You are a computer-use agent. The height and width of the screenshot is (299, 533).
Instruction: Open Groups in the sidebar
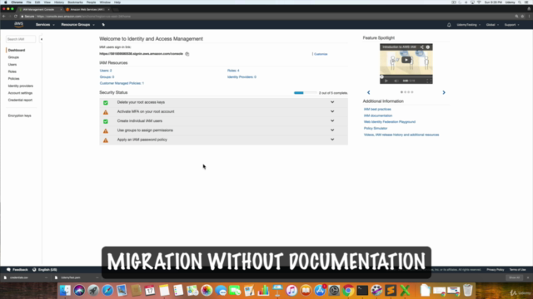[x=13, y=57]
